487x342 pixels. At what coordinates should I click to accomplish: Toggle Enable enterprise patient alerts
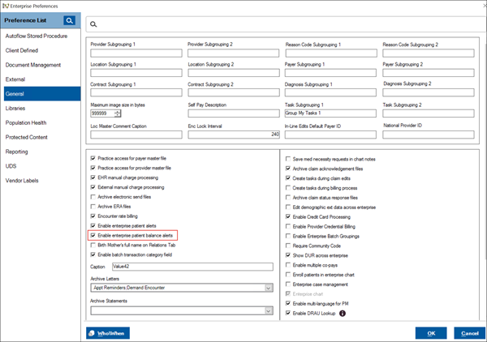[x=93, y=226]
